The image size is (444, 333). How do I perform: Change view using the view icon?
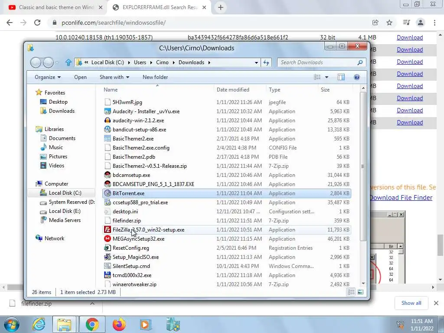coord(317,77)
